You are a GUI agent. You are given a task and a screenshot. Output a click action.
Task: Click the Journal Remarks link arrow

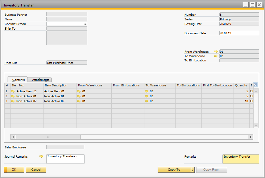41,156
